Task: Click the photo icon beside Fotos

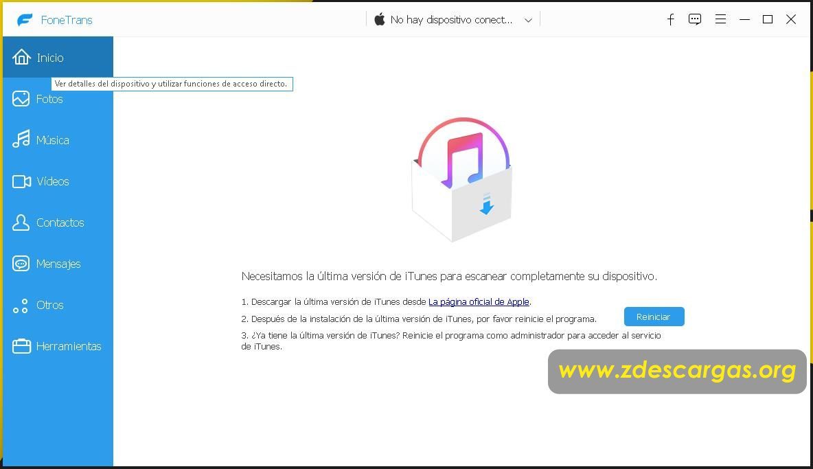Action: tap(21, 98)
